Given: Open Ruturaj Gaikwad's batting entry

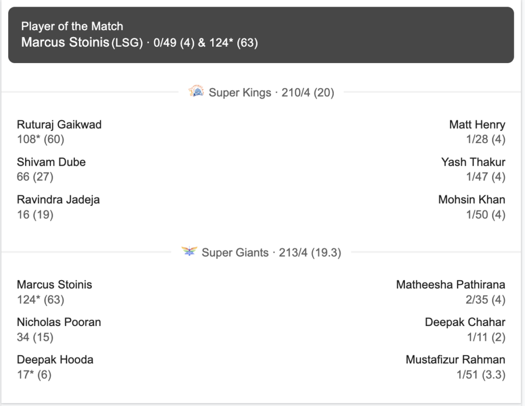Looking at the screenshot, I should [59, 125].
